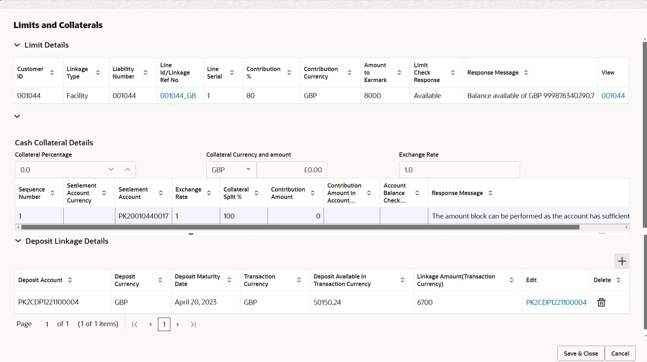Screen dimensions: 647x362
Task: Toggle the unnamed section chevron below Limit Details
Action: tap(17, 116)
